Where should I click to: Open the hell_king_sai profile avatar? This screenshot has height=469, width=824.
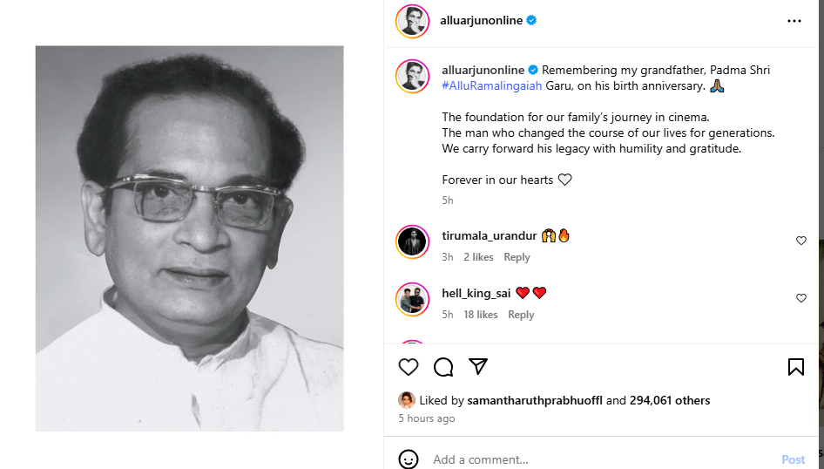(x=412, y=299)
